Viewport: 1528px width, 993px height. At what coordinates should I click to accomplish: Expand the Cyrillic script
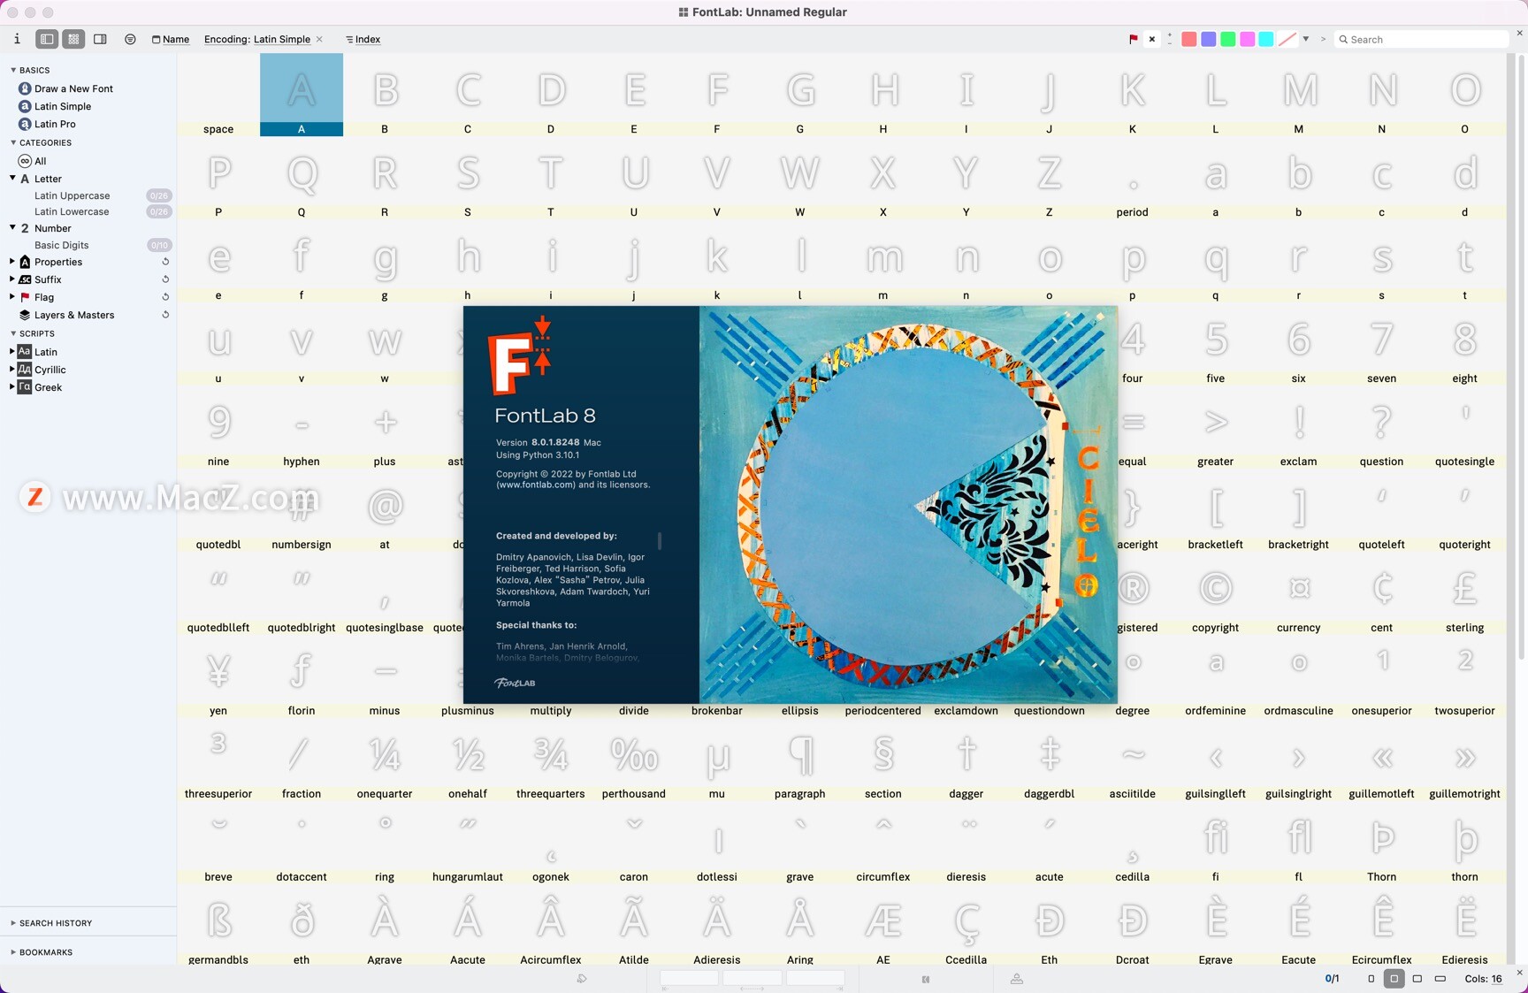point(12,370)
